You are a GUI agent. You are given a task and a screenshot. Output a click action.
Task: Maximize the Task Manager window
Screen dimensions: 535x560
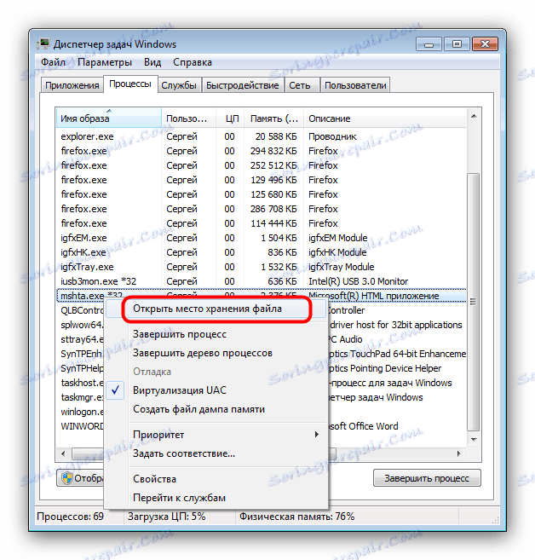[457, 44]
